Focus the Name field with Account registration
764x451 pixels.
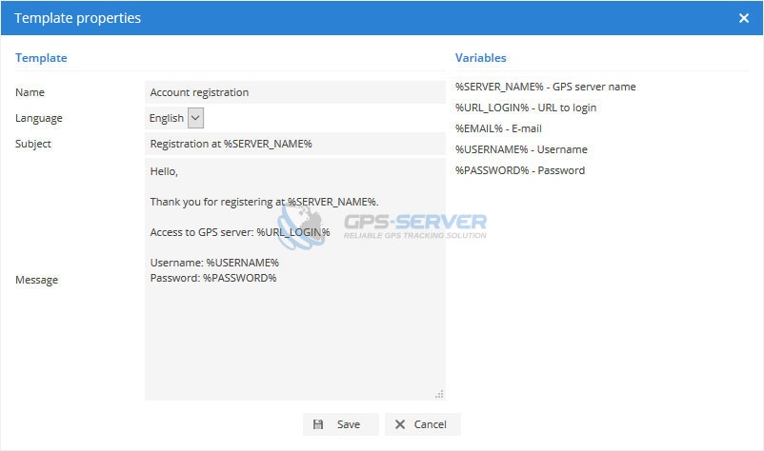tap(294, 92)
